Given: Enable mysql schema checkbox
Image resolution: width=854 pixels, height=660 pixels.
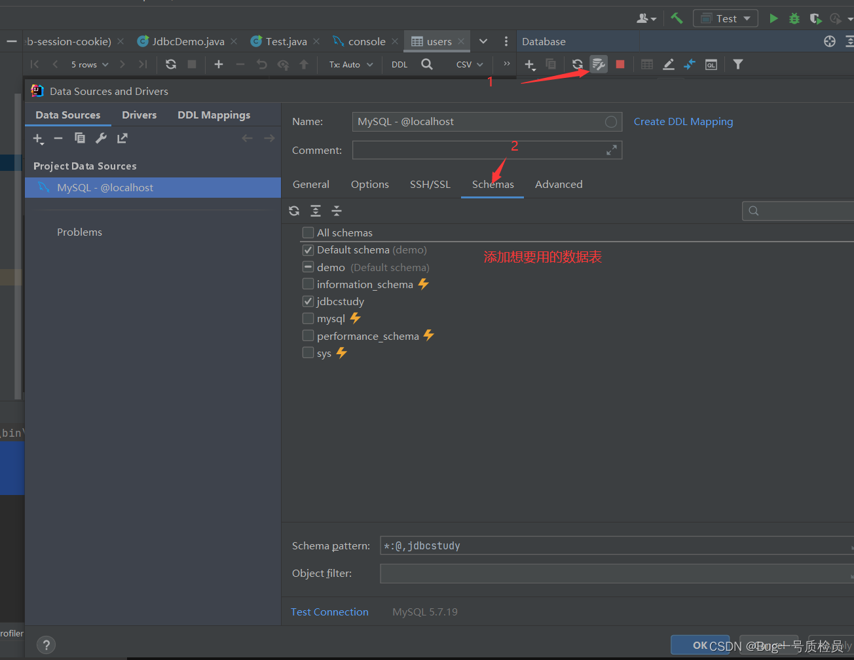Looking at the screenshot, I should pos(308,318).
